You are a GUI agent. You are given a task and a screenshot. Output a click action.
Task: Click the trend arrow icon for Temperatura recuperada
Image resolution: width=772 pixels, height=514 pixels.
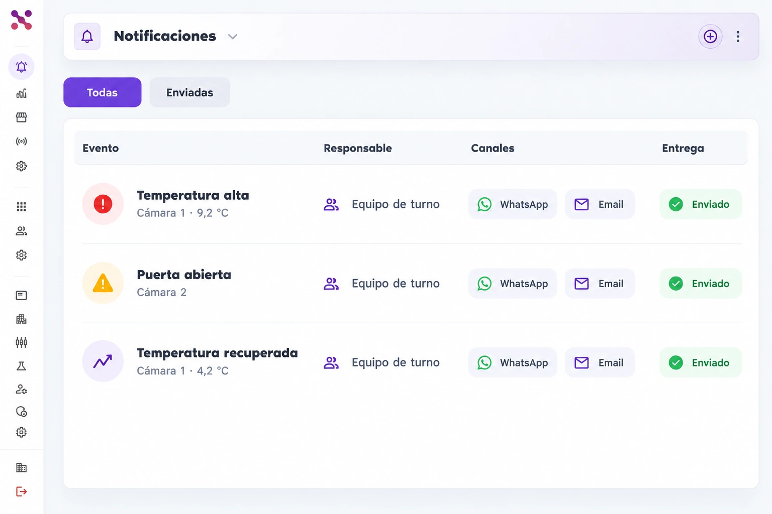(103, 361)
